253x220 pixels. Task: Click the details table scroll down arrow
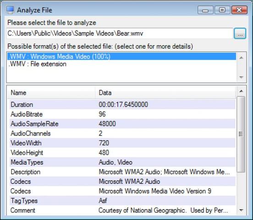point(241,210)
